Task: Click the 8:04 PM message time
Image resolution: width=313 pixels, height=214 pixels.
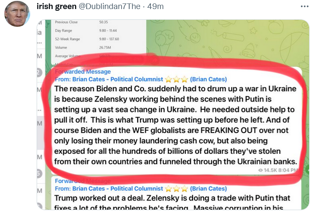Action: pos(288,171)
